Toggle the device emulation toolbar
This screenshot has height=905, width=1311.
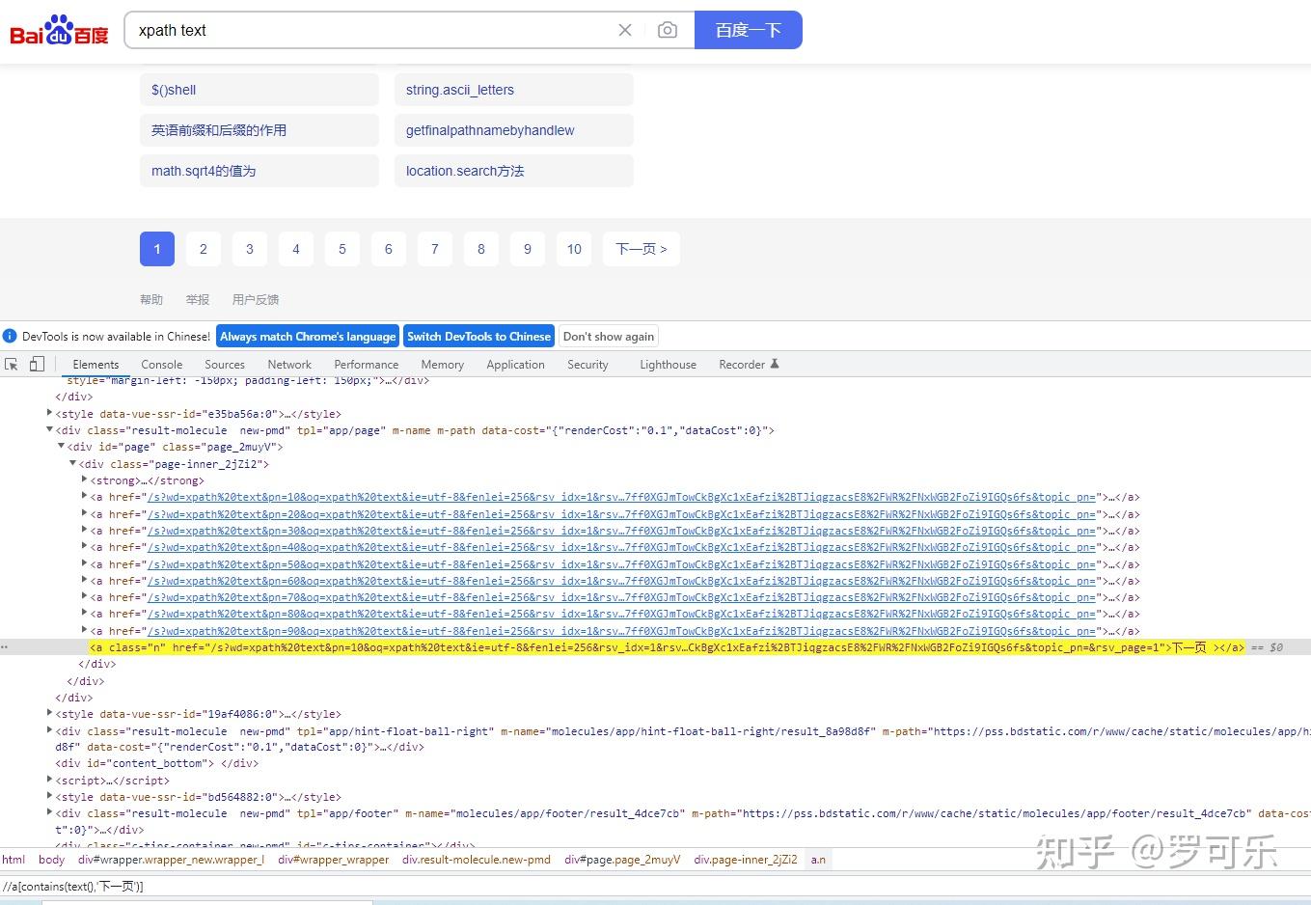point(37,364)
